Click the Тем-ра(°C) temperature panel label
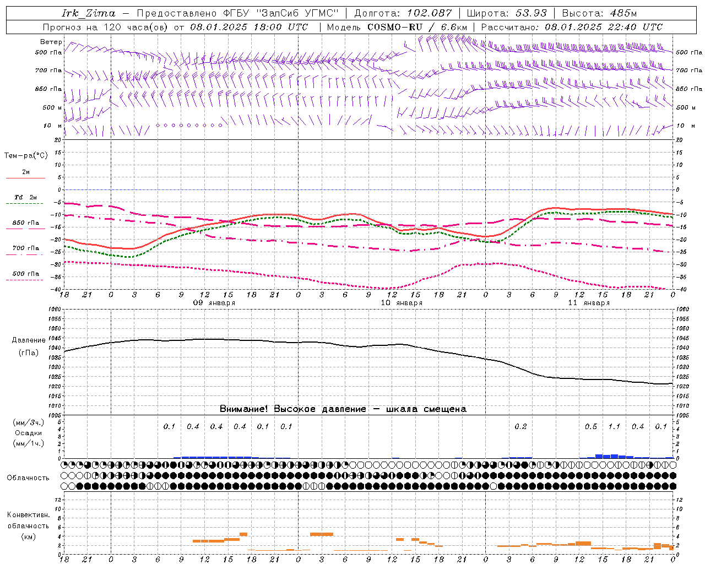The image size is (705, 564). tap(26, 155)
